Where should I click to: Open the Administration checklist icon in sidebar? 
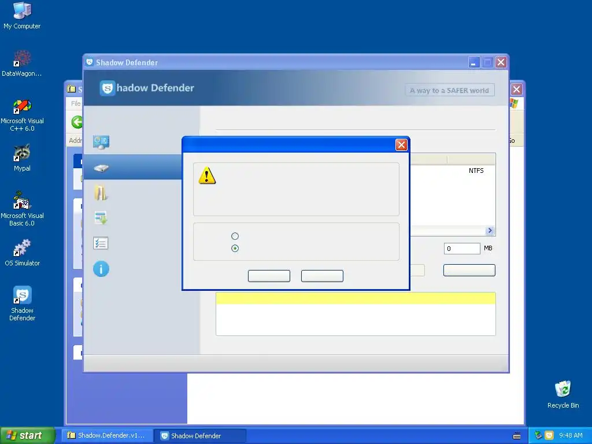click(101, 243)
